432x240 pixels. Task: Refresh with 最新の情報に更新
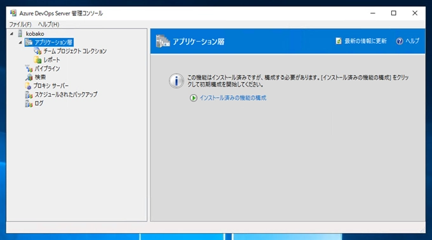click(365, 41)
